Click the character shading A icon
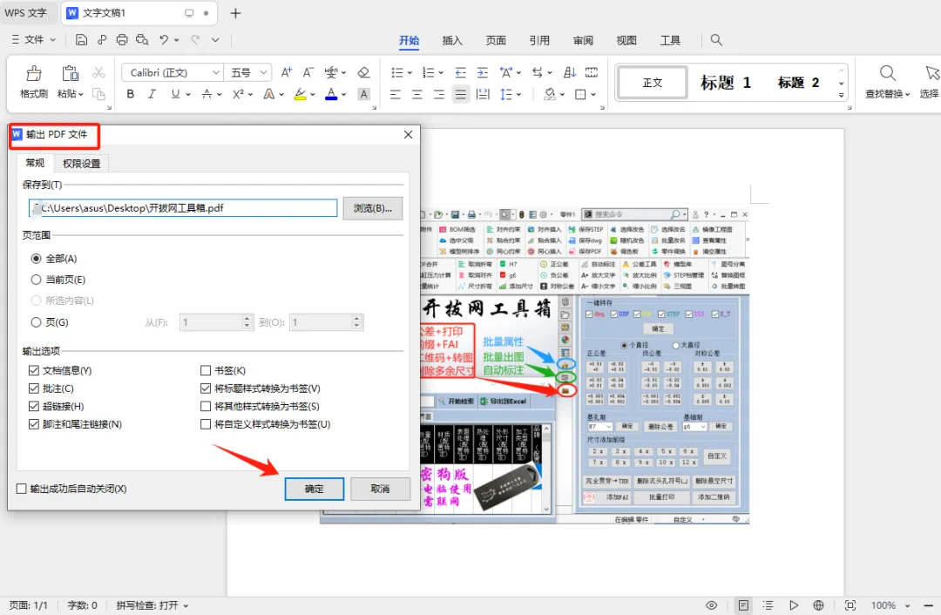This screenshot has width=941, height=615. 363,94
